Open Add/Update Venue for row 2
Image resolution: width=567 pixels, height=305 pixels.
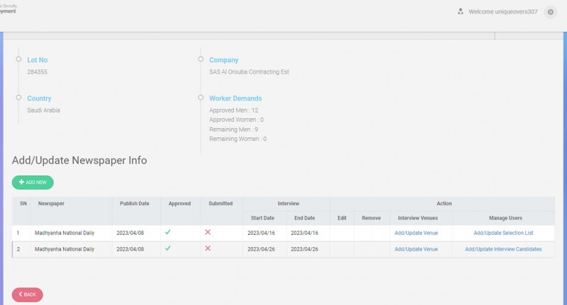coord(416,249)
